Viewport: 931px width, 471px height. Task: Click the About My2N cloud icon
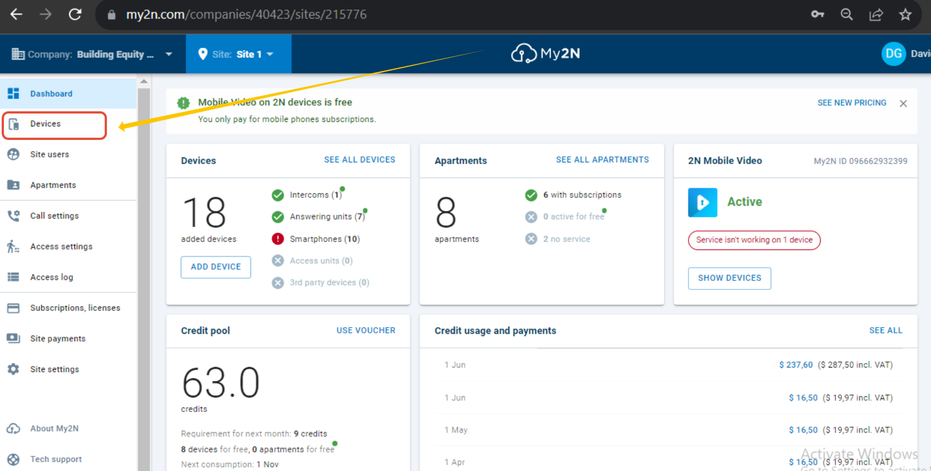(14, 428)
